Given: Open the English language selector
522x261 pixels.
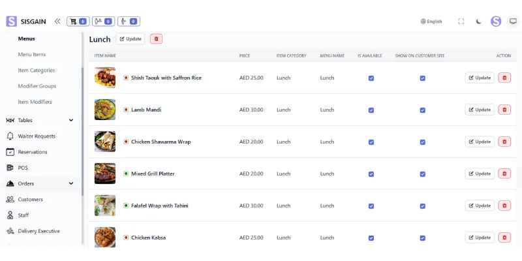Looking at the screenshot, I should [431, 22].
